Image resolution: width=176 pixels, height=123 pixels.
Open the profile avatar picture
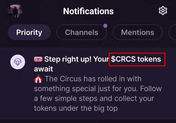pos(16,11)
